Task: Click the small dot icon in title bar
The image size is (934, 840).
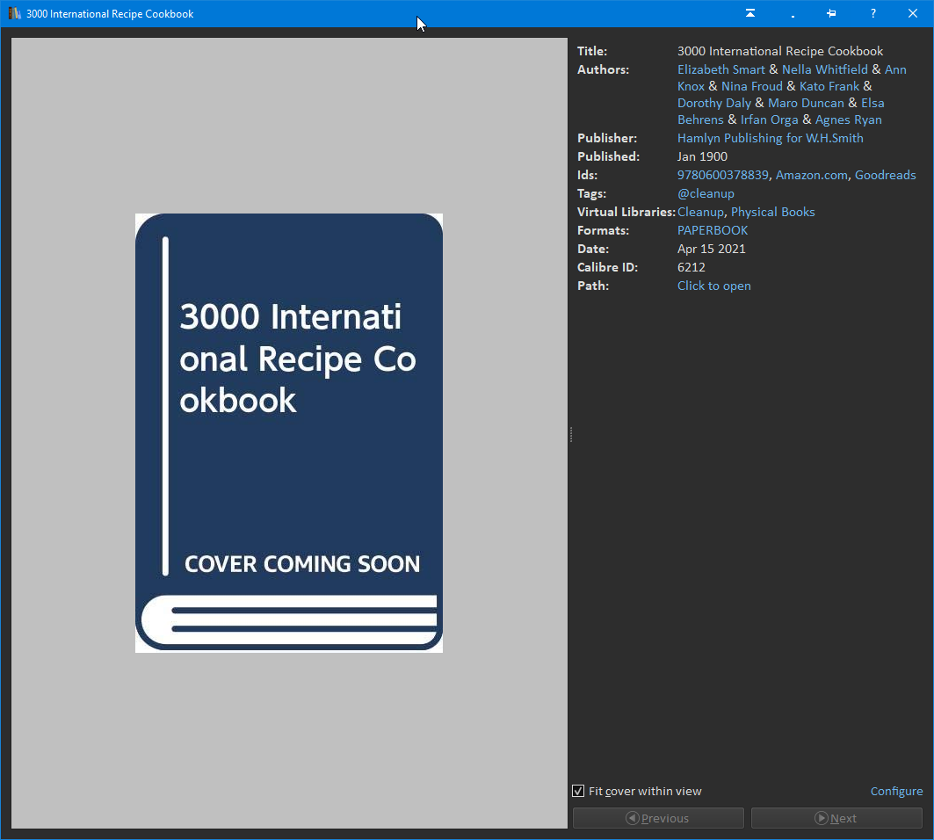Action: click(x=793, y=15)
